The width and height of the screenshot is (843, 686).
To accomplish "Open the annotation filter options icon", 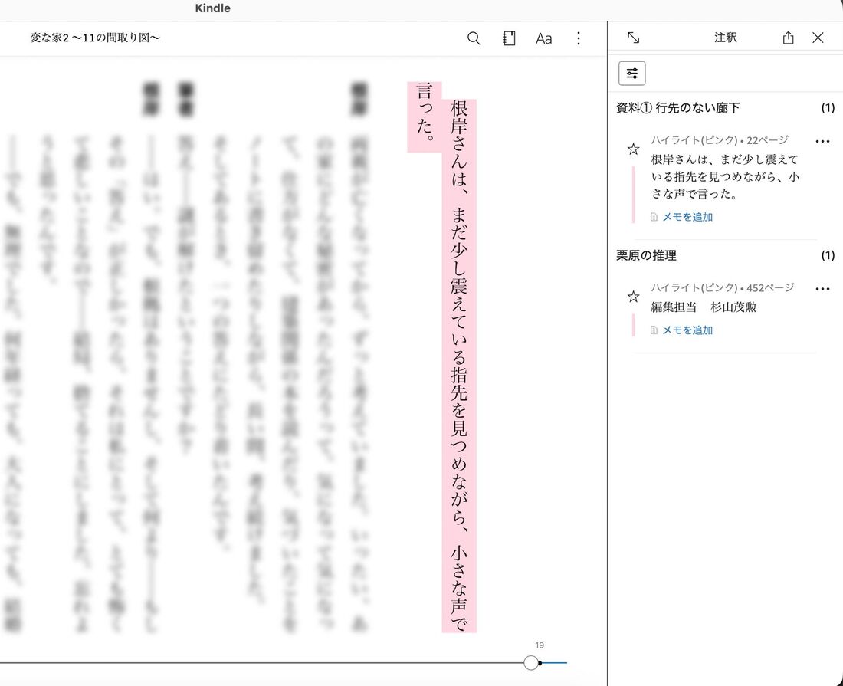I will click(x=631, y=72).
